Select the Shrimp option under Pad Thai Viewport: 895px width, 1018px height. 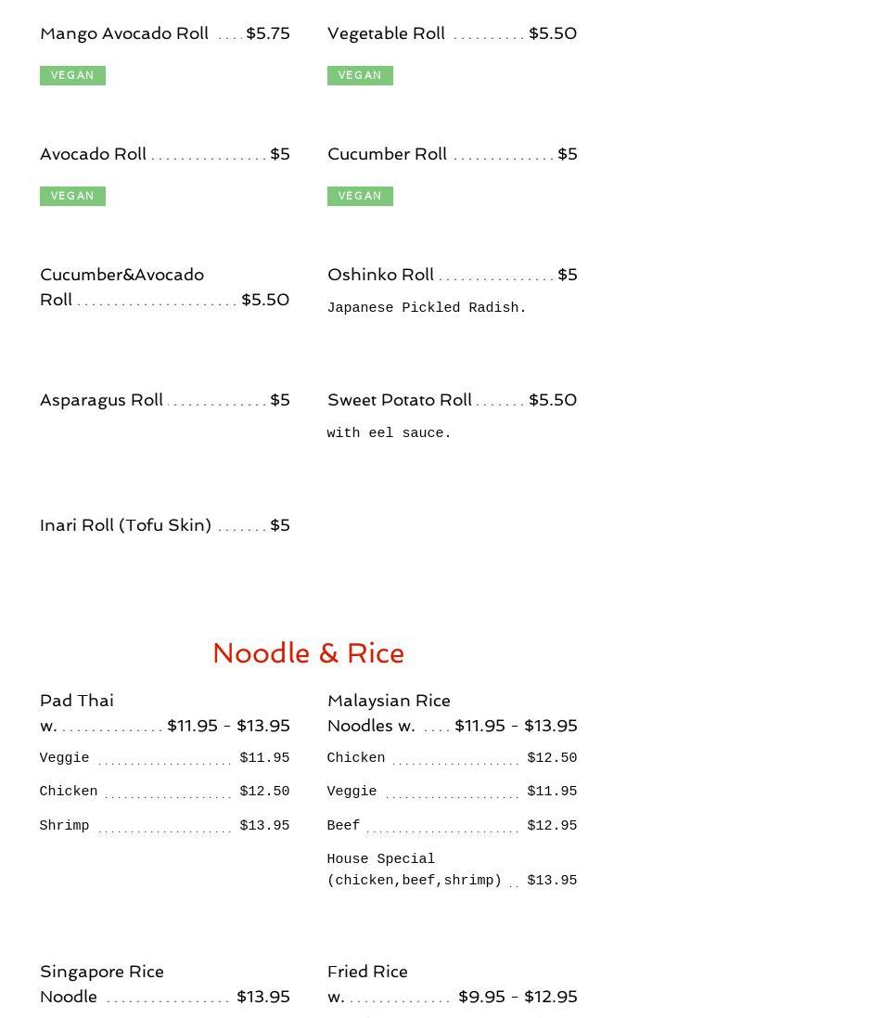(65, 826)
